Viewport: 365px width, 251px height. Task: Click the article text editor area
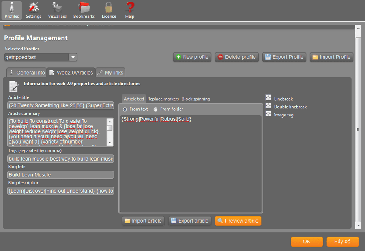(191, 164)
